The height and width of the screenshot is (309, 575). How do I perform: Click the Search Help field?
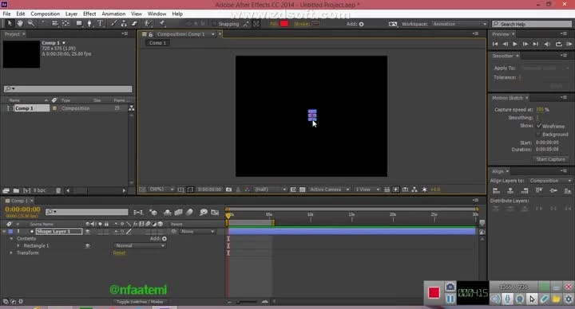(532, 24)
